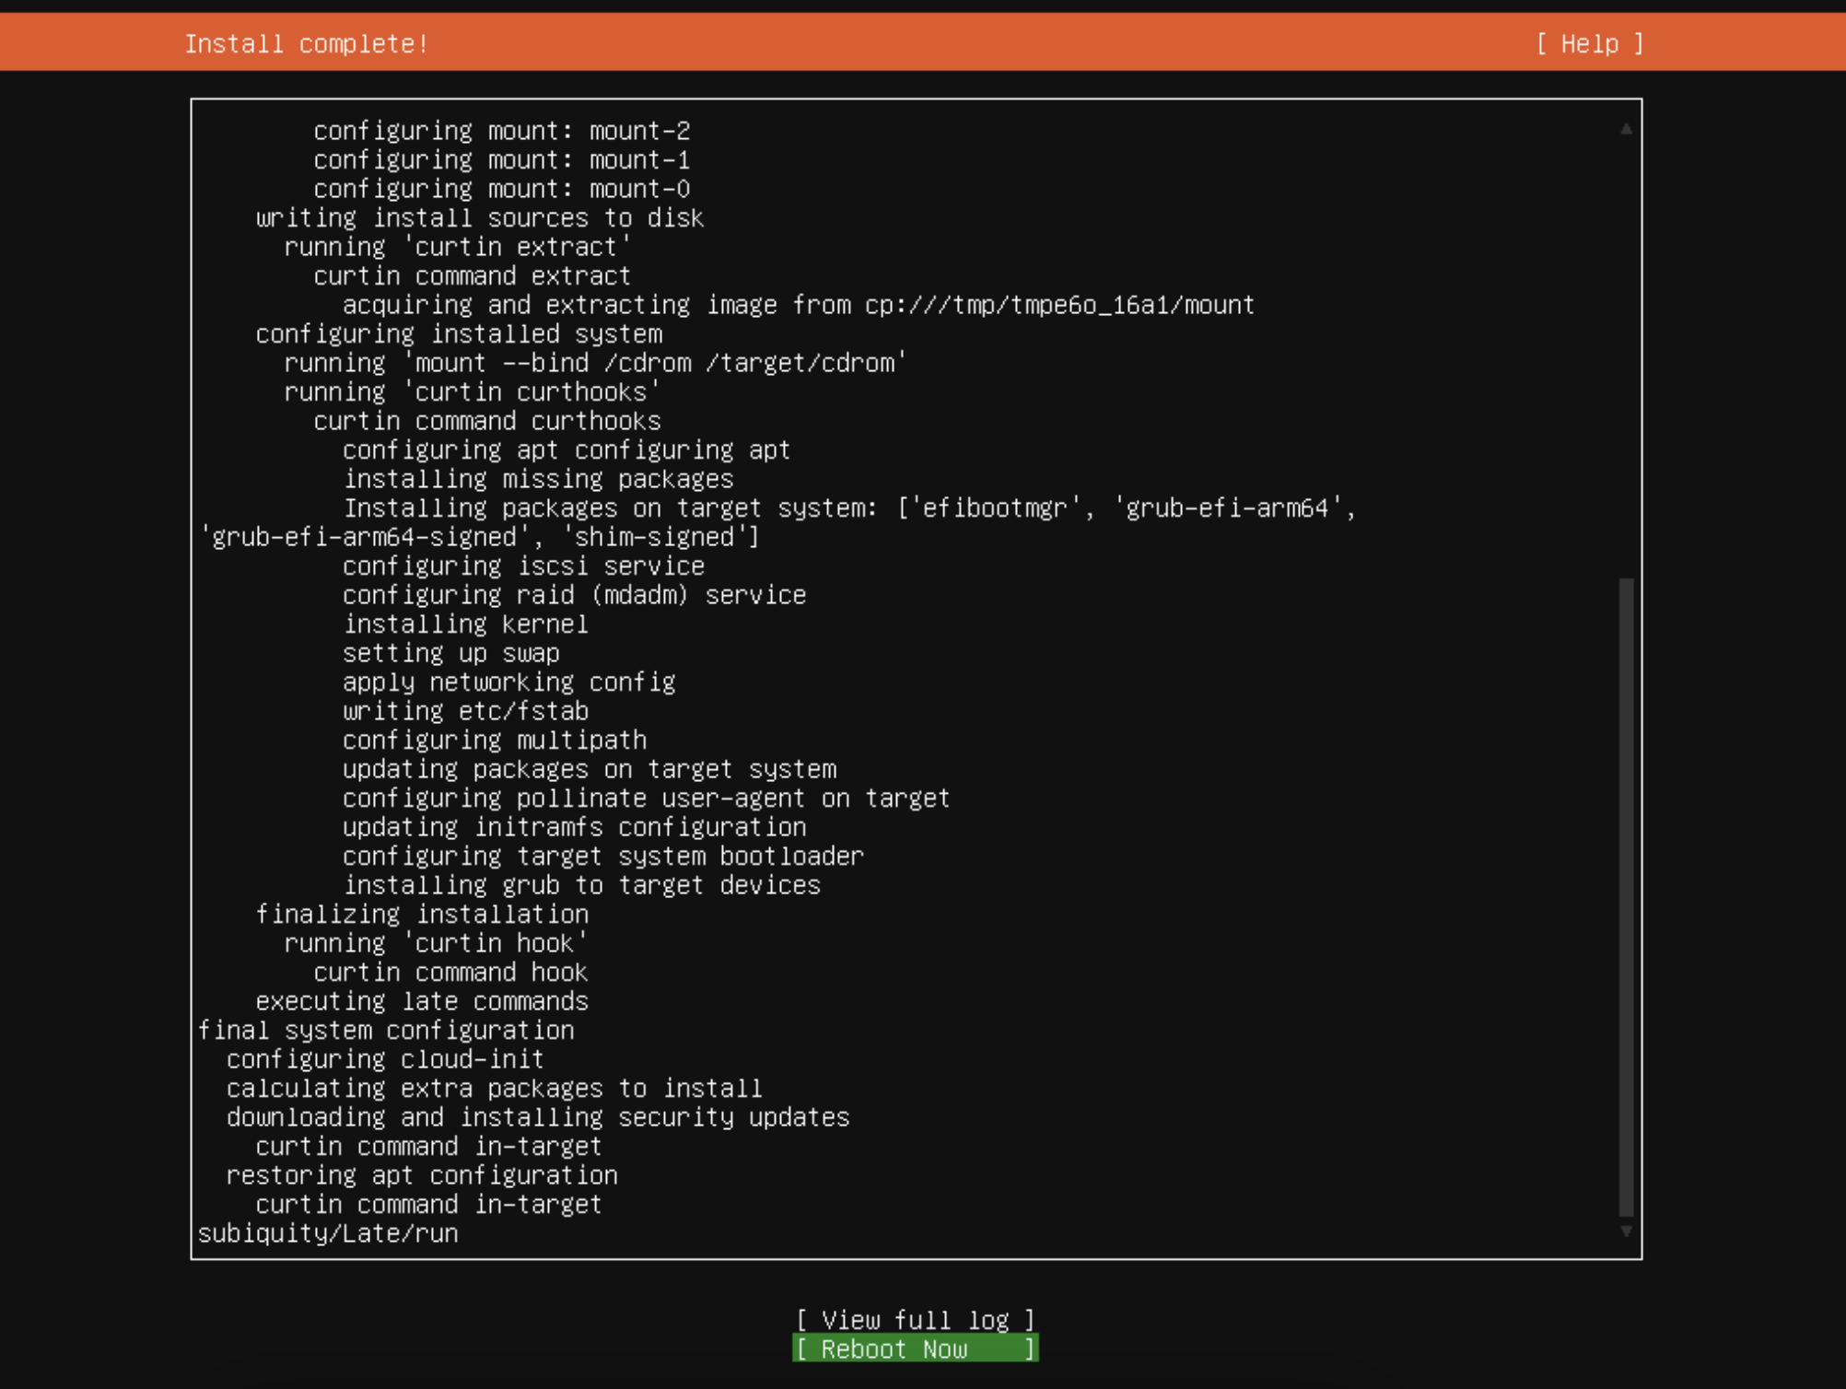Click 'writing install sources to disk' entry
Viewport: 1846px width, 1389px height.
click(479, 217)
